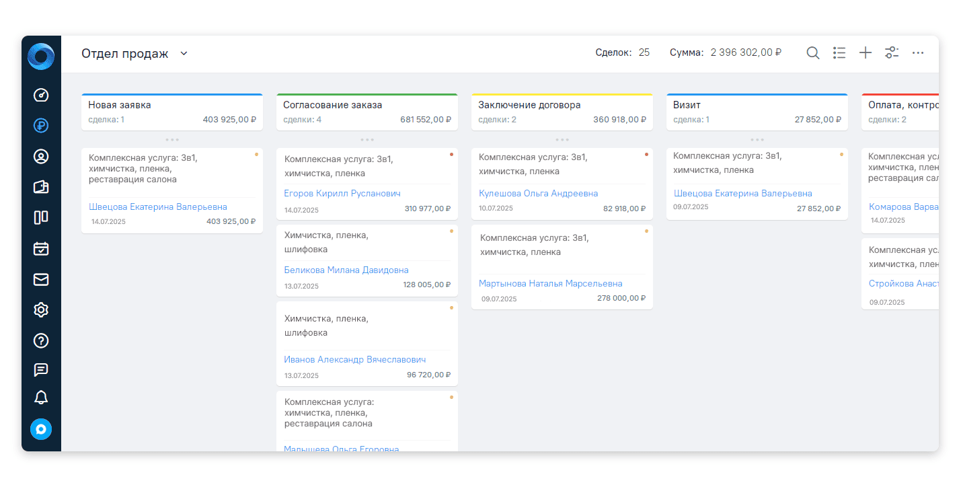961x487 pixels.
Task: Click the search magnifier icon in header
Action: 812,53
